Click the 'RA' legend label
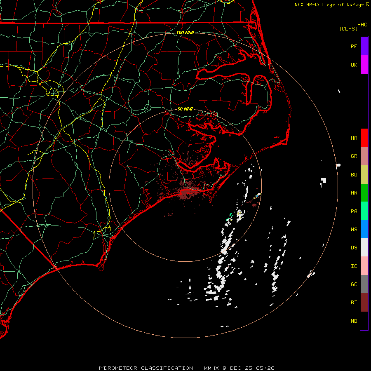This screenshot has width=371, height=371. (354, 211)
